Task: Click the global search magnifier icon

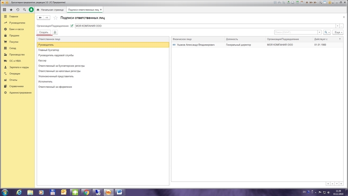Action: 24,10
